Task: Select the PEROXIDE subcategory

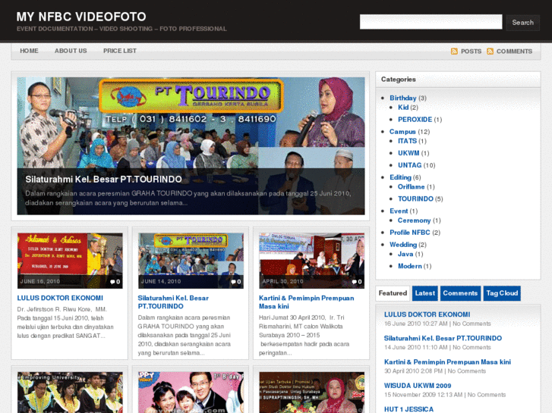Action: click(415, 120)
